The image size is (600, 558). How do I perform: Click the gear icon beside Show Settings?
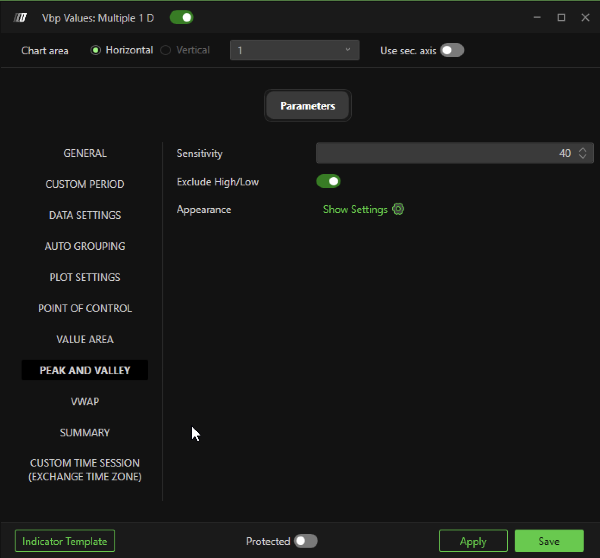pyautogui.click(x=398, y=209)
